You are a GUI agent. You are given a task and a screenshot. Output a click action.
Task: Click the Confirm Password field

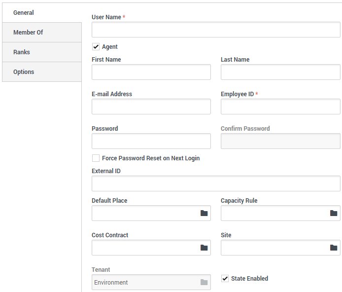[280, 141]
